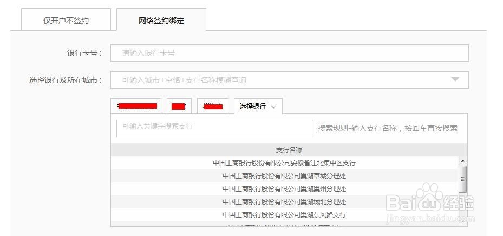Click the branch list scroll up arrow
Image resolution: width=503 pixels, height=236 pixels.
[463, 161]
